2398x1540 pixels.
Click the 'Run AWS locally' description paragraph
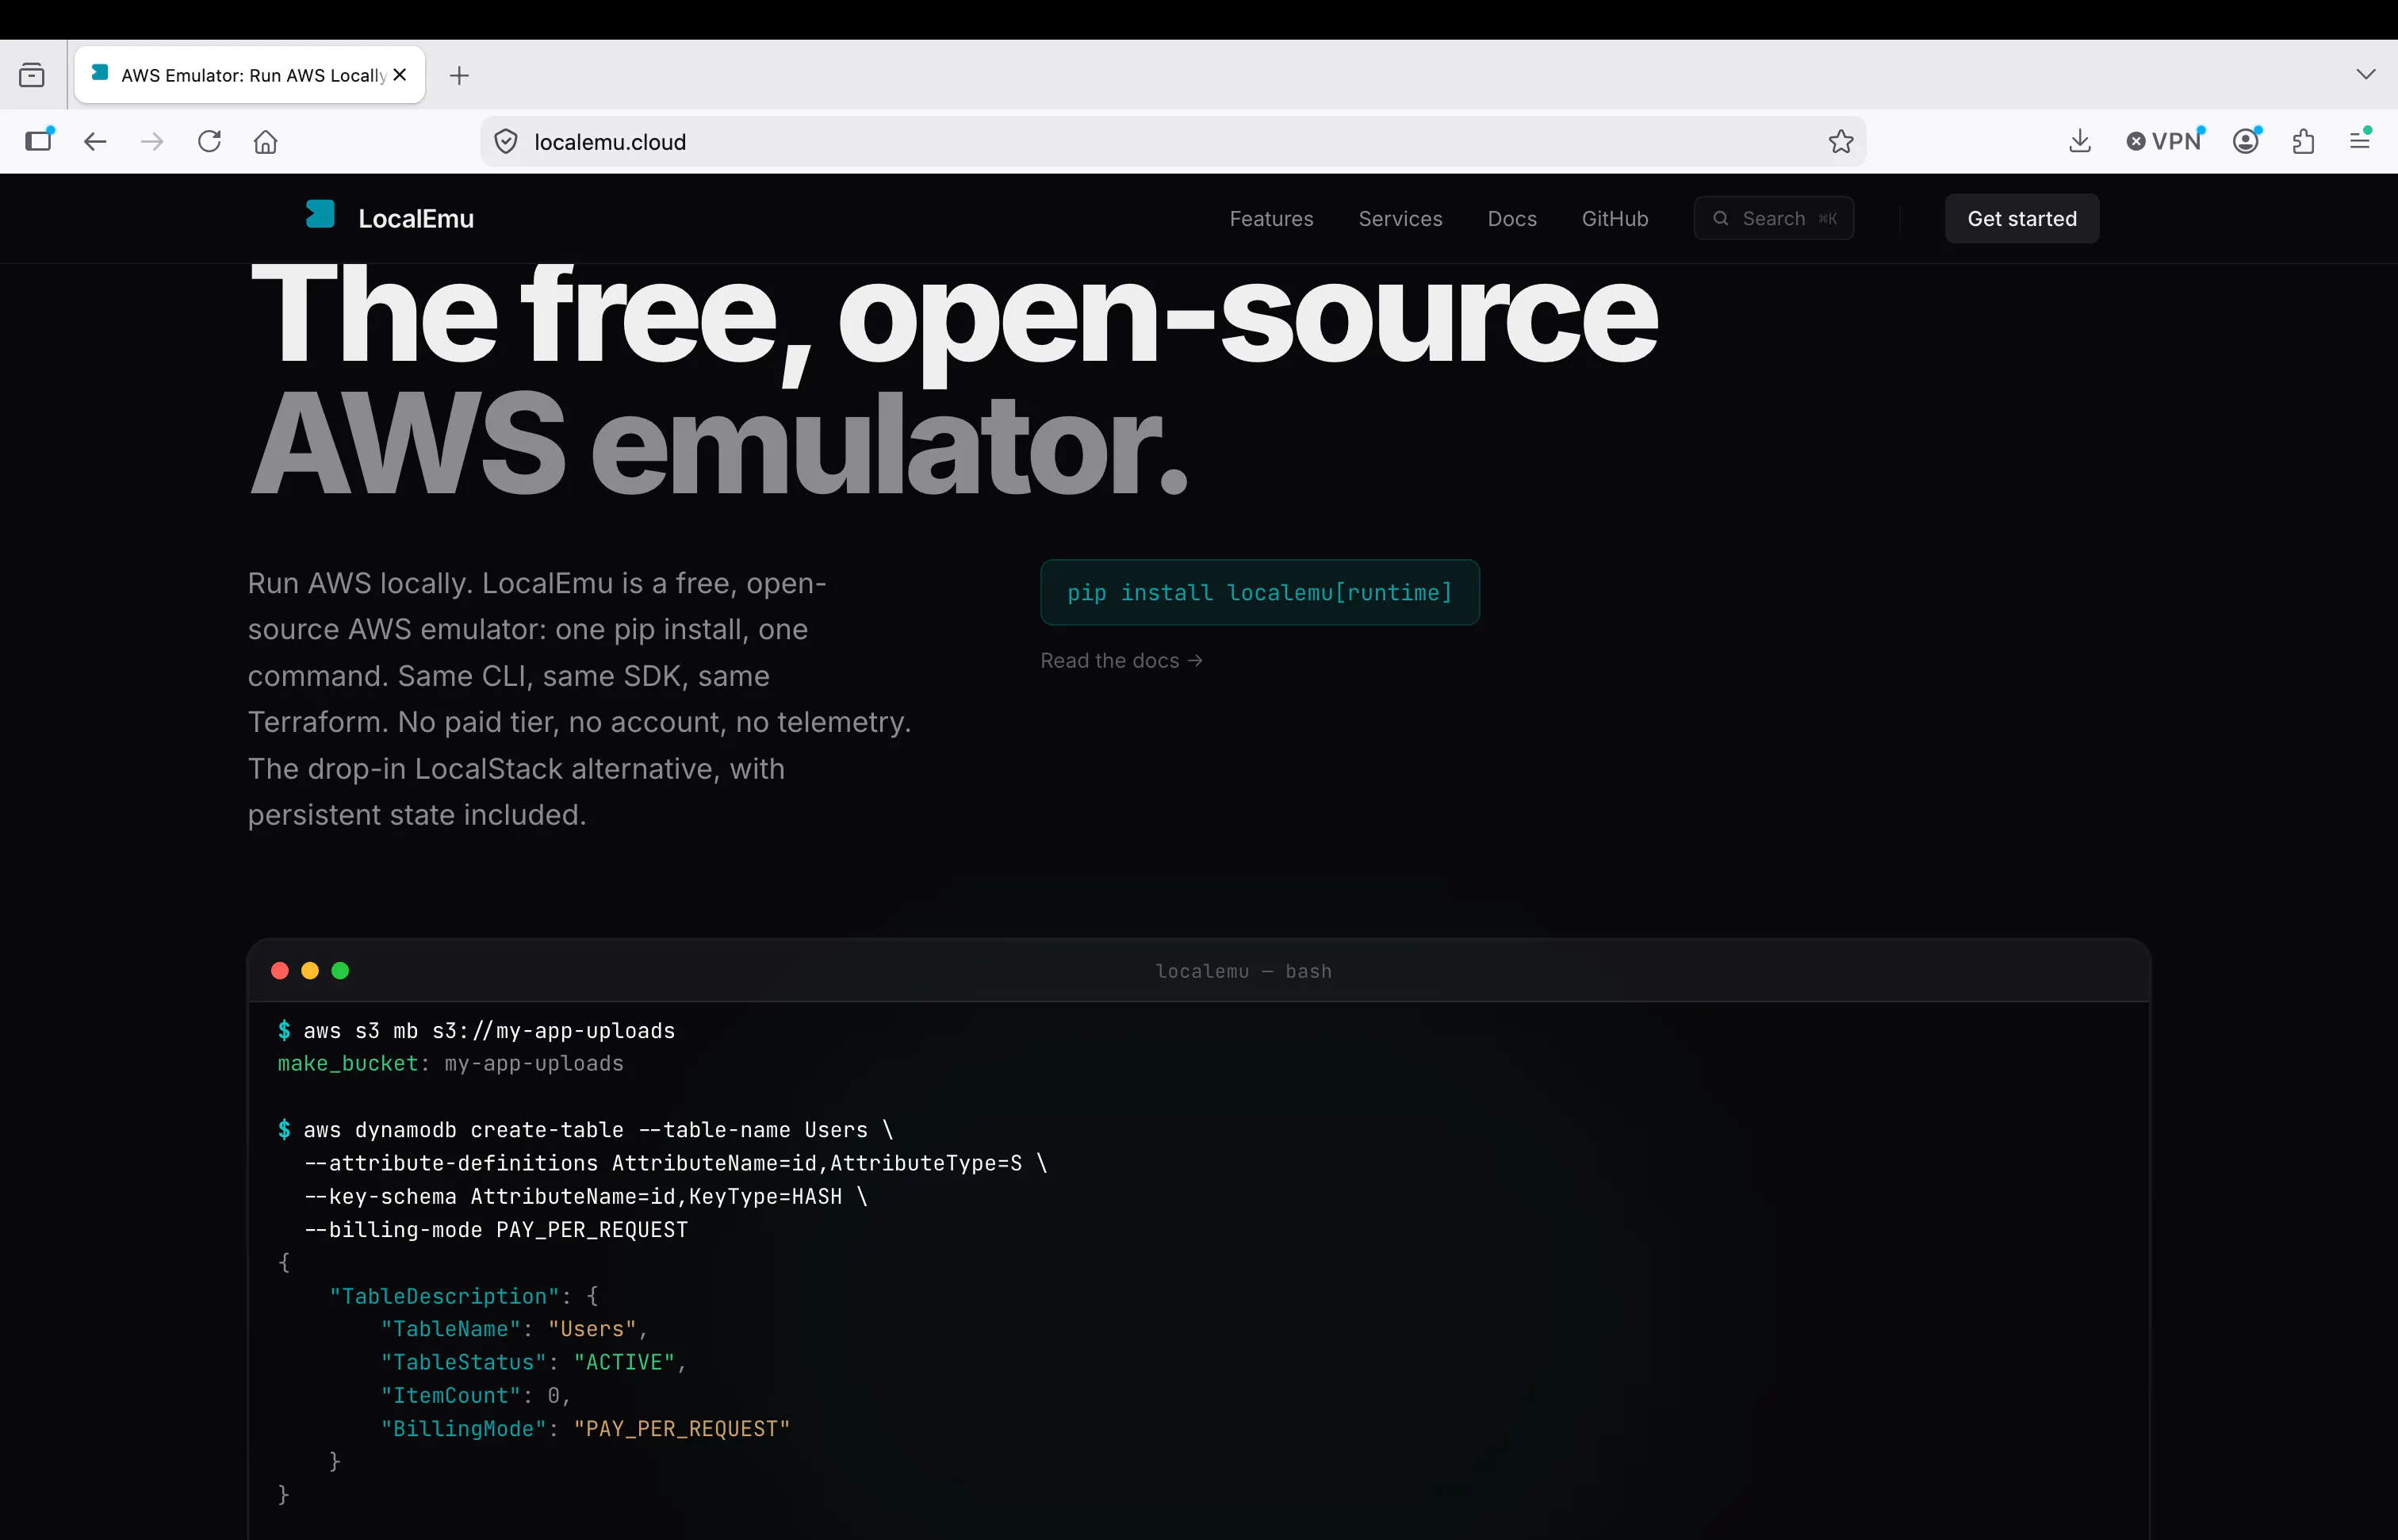[580, 699]
